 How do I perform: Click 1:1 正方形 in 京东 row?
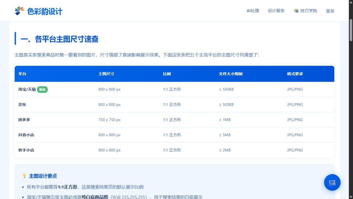(x=172, y=105)
